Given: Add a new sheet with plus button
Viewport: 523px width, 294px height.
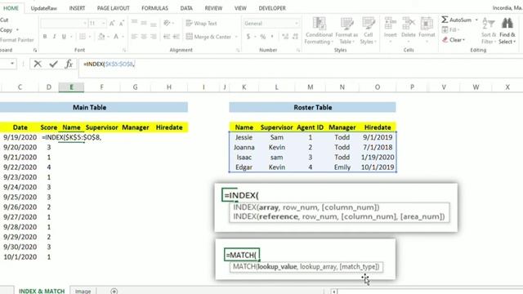Looking at the screenshot, I should (x=114, y=291).
